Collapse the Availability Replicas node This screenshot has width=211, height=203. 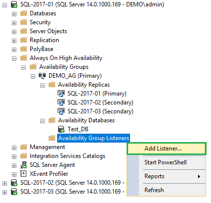(42, 85)
